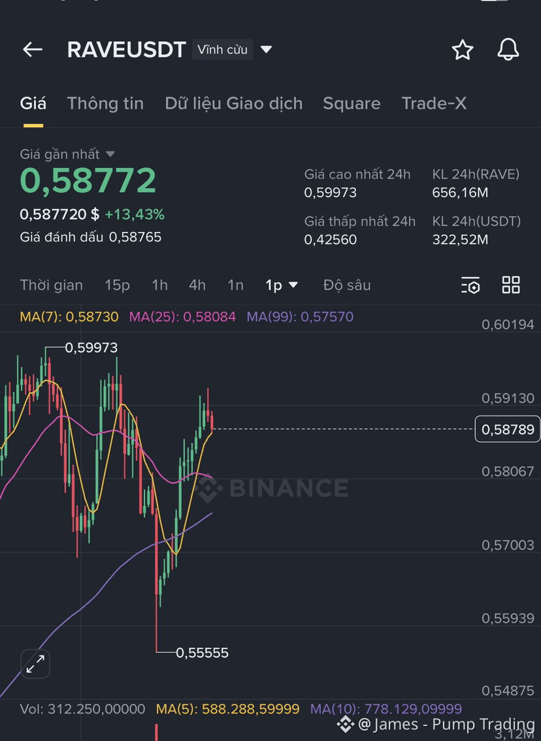Select the 1n timeframe
541x741 pixels.
coord(235,285)
